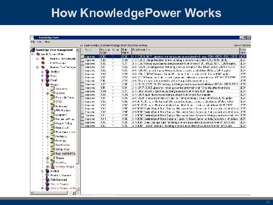Viewport: 273px width, 205px height.
Task: Click the tree vertical scrollbar thumb
Action: point(77,108)
